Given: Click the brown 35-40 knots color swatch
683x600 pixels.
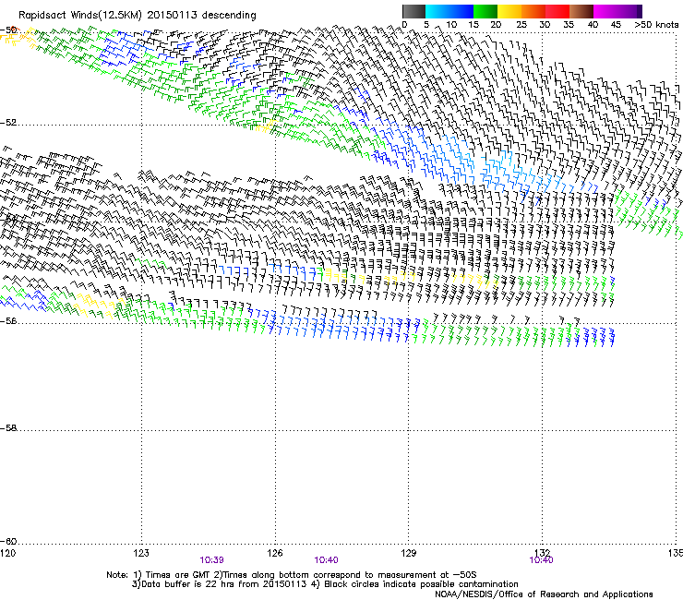Looking at the screenshot, I should click(581, 11).
